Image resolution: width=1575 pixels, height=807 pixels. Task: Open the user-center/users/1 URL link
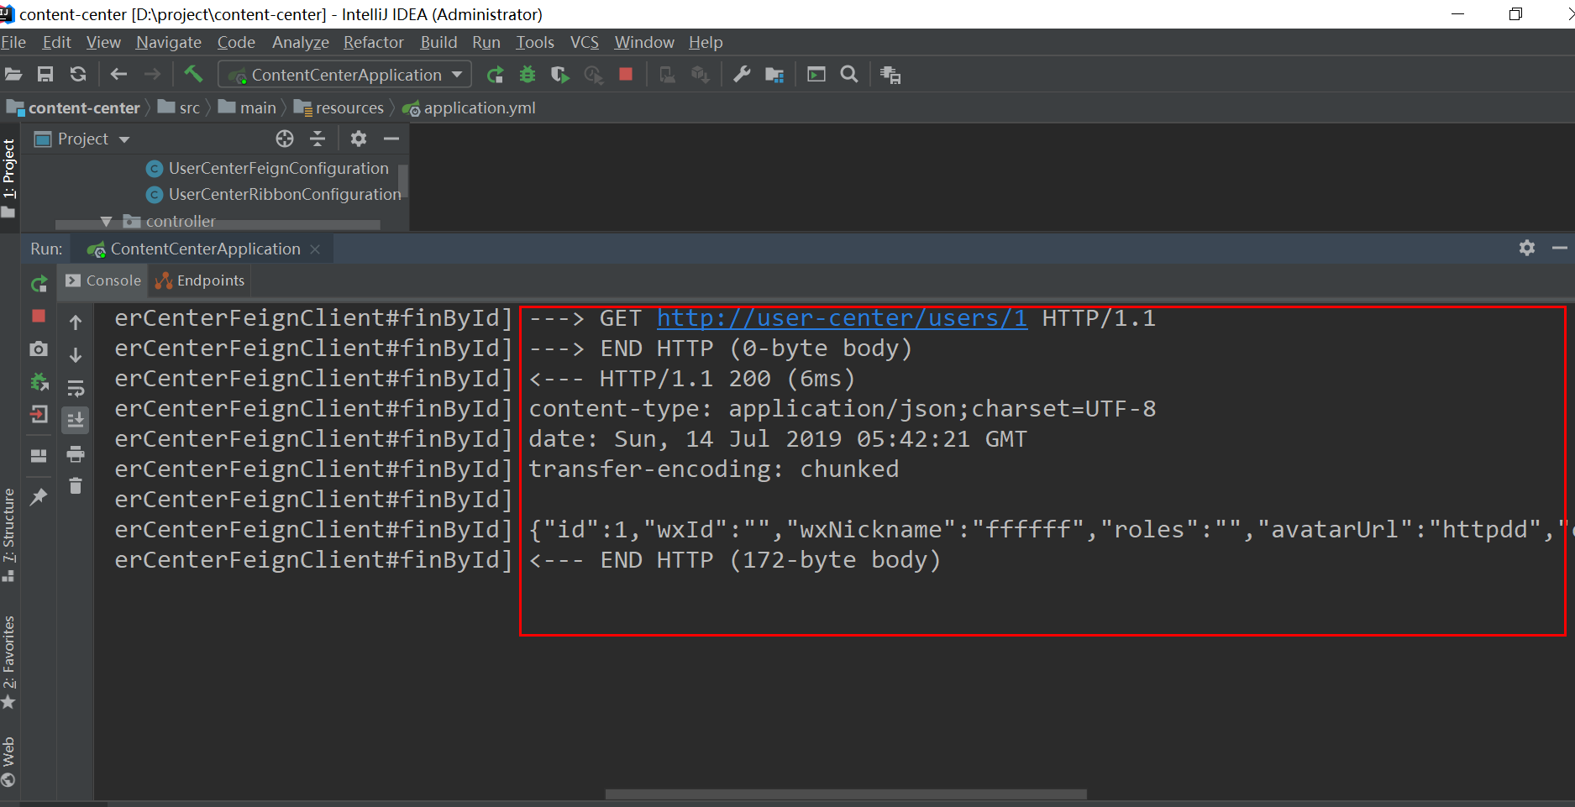click(842, 318)
